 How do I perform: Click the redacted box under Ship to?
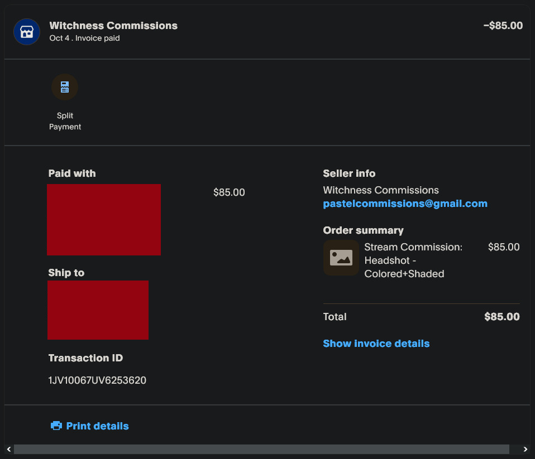(98, 310)
